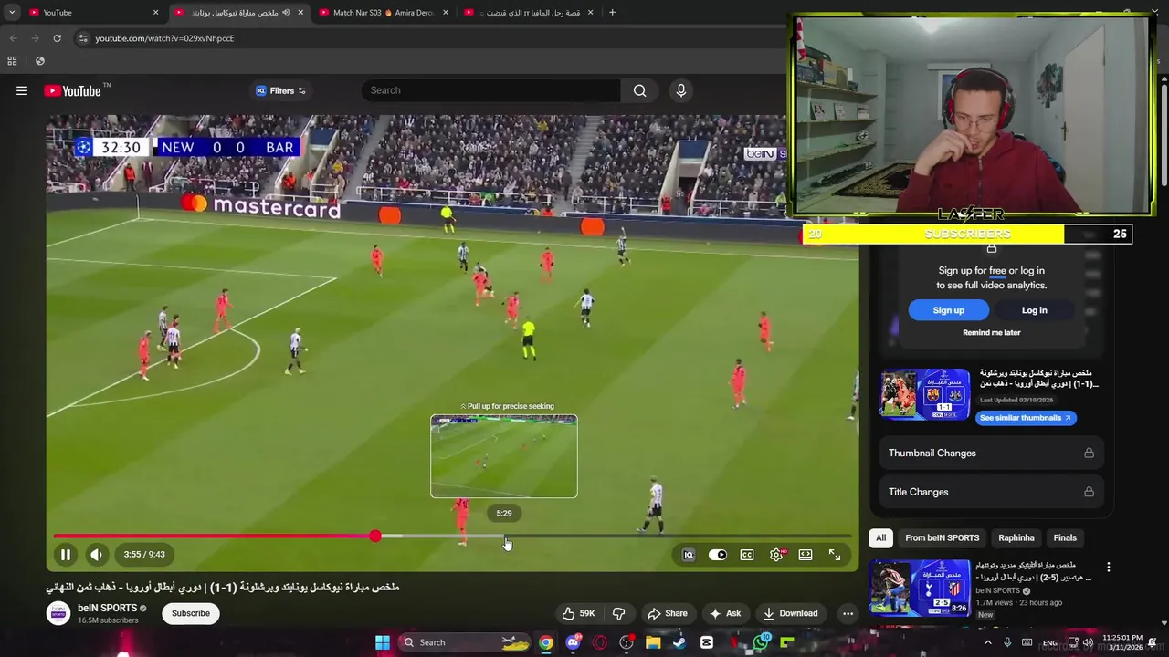The height and width of the screenshot is (657, 1169).
Task: Open the globe bookmark in bookmarks bar
Action: click(x=39, y=61)
